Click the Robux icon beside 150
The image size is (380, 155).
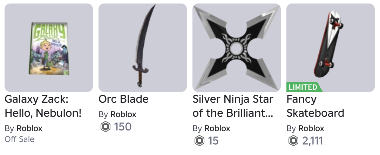106,127
